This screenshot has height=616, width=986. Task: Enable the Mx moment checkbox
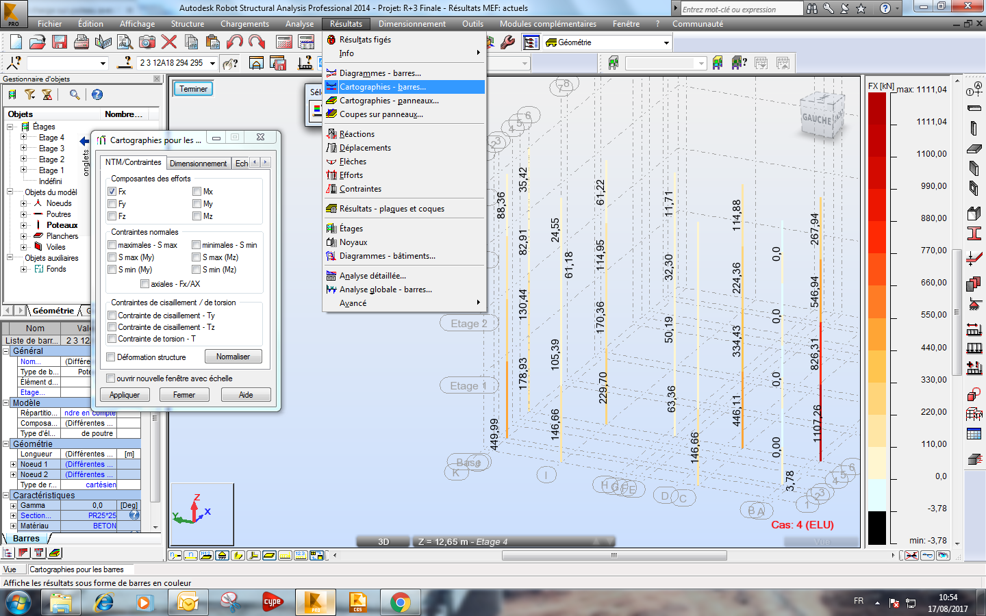coord(197,192)
